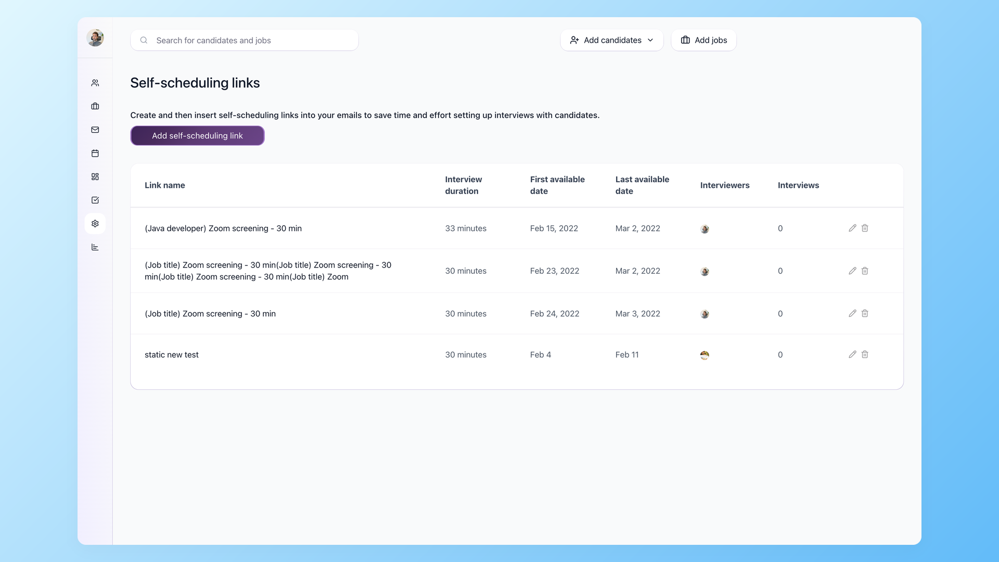The image size is (999, 562).
Task: Click the search magnifier icon
Action: point(144,40)
